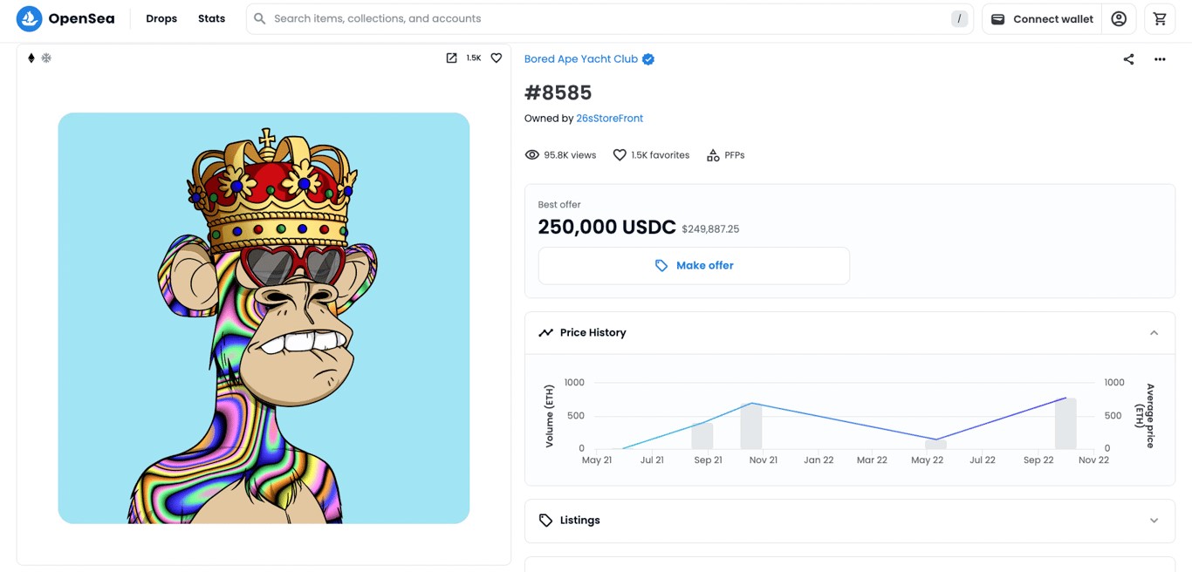
Task: Share this NFT item
Action: tap(1128, 59)
